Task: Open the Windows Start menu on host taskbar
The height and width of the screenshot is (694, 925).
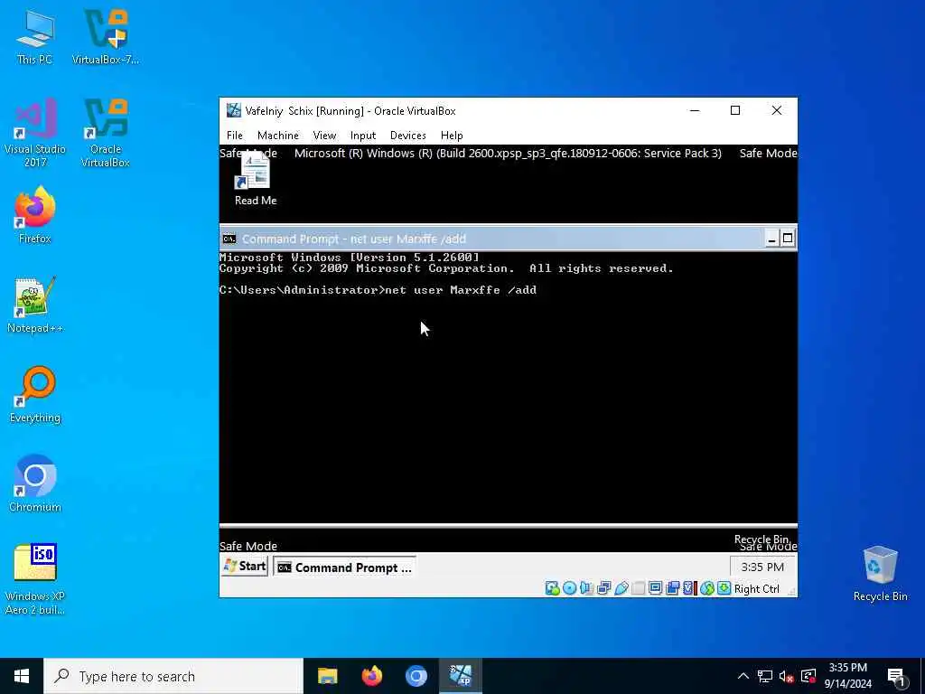Action: [x=22, y=676]
